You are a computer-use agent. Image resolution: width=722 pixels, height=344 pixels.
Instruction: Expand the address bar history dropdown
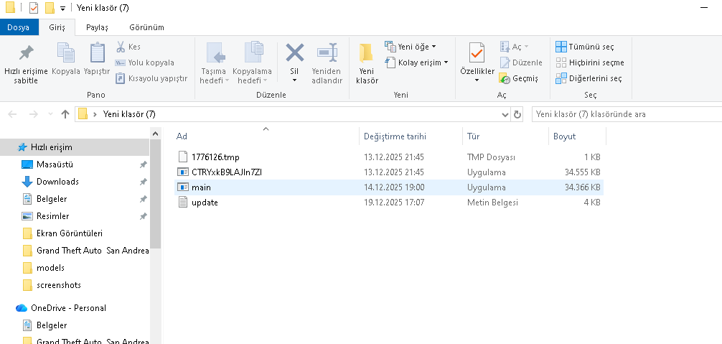tap(505, 114)
